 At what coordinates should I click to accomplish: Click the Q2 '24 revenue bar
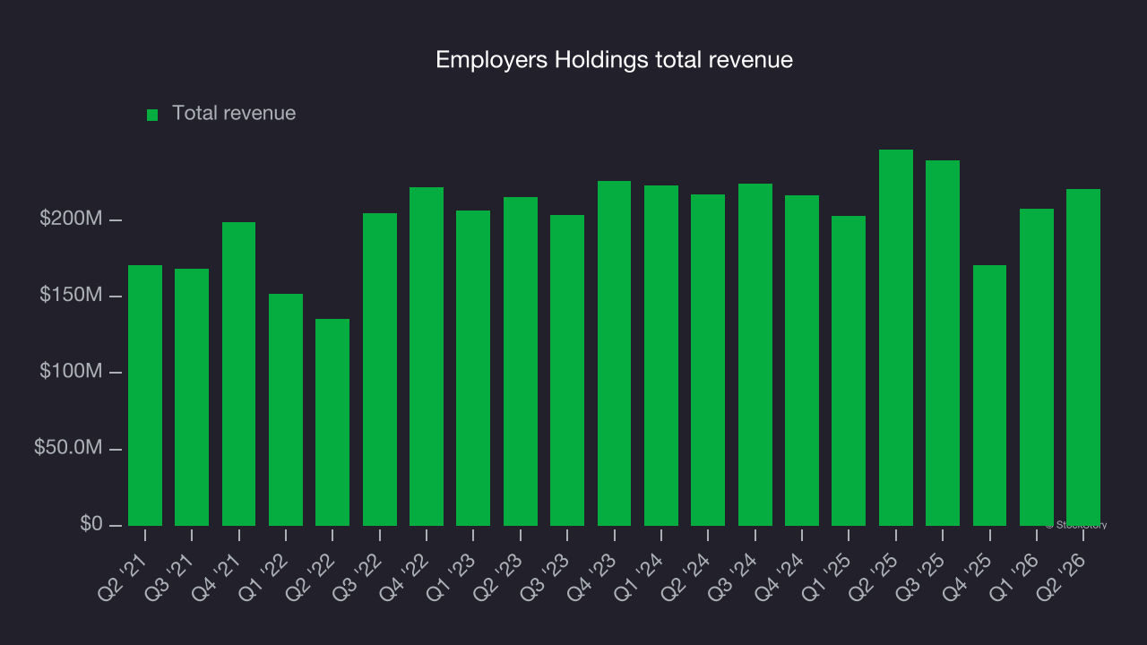tap(708, 360)
